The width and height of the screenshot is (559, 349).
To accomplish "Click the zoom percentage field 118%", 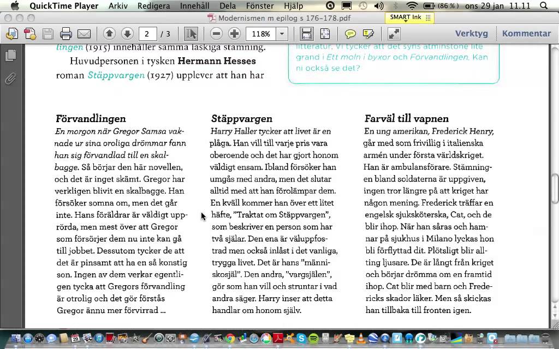I will (261, 34).
